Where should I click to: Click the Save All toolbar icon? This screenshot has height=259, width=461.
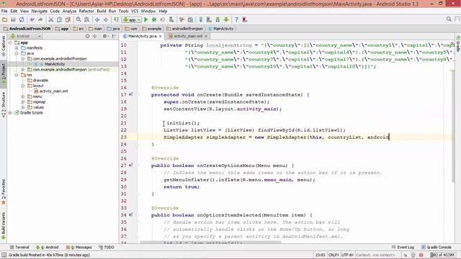[13, 19]
